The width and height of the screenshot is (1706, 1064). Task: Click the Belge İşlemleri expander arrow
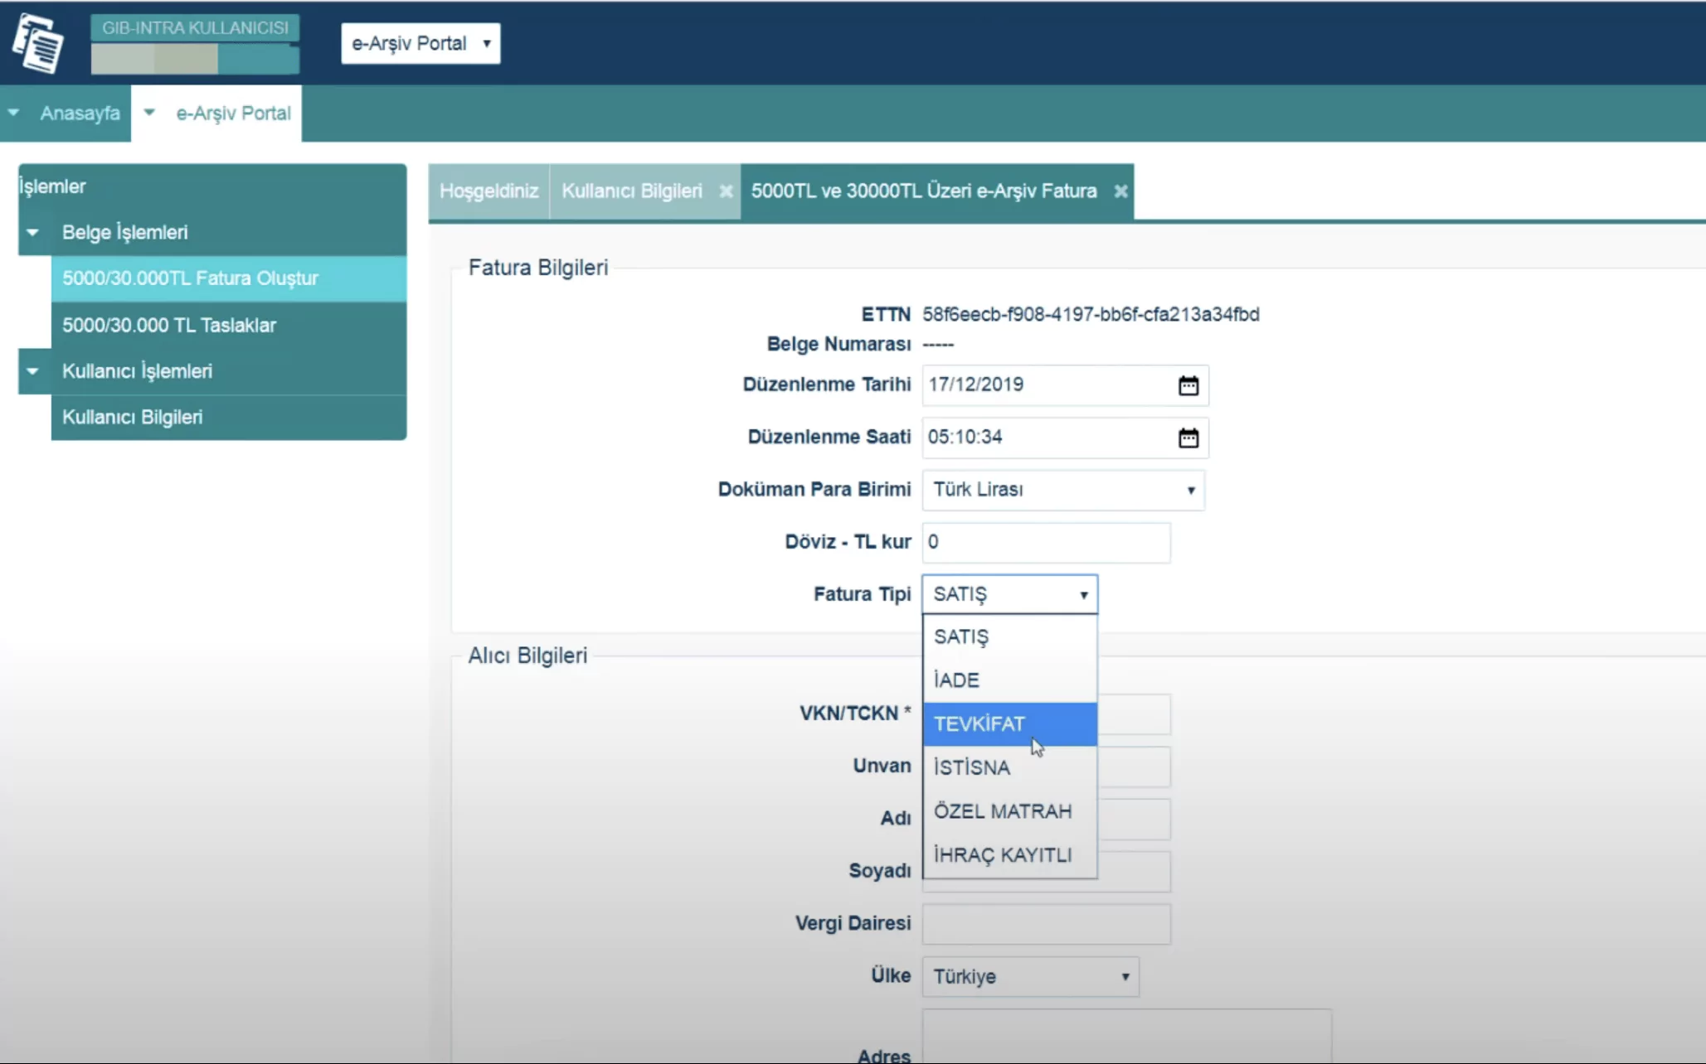click(32, 232)
